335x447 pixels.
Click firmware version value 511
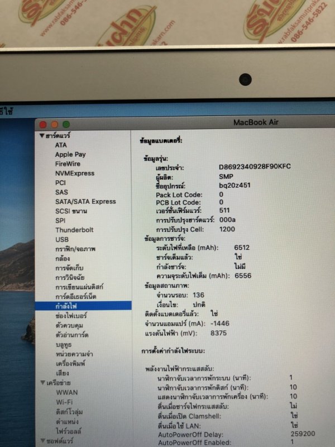coord(224,211)
